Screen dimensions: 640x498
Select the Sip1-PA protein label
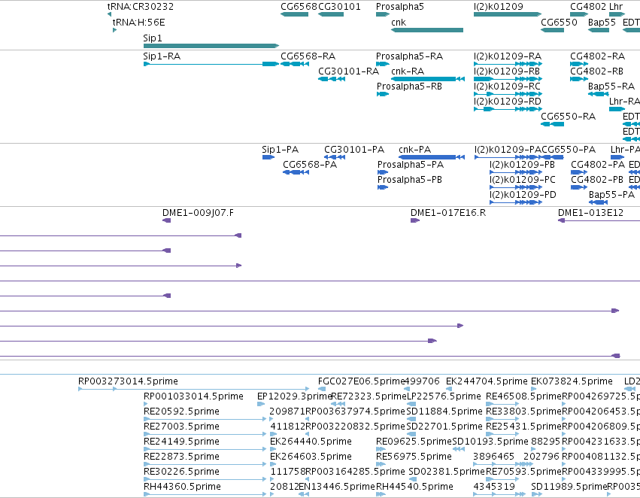(281, 150)
